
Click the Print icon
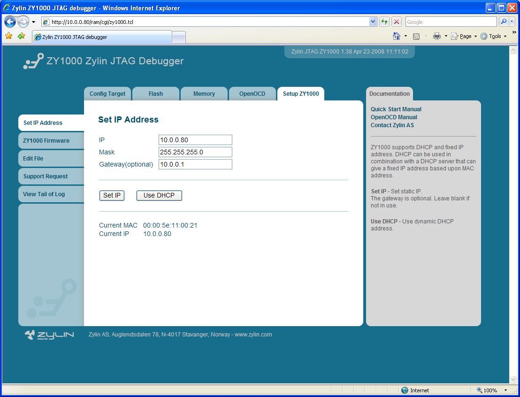click(437, 36)
